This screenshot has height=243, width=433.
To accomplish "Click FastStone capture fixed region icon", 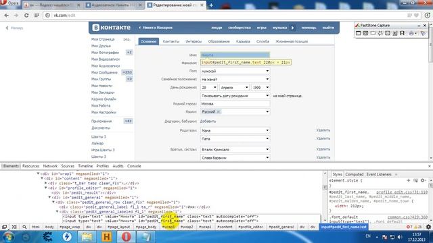I will point(403,33).
